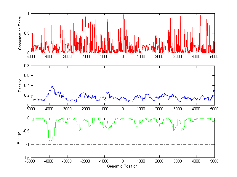Click the 0.8 tick label on Density axis

point(26,66)
